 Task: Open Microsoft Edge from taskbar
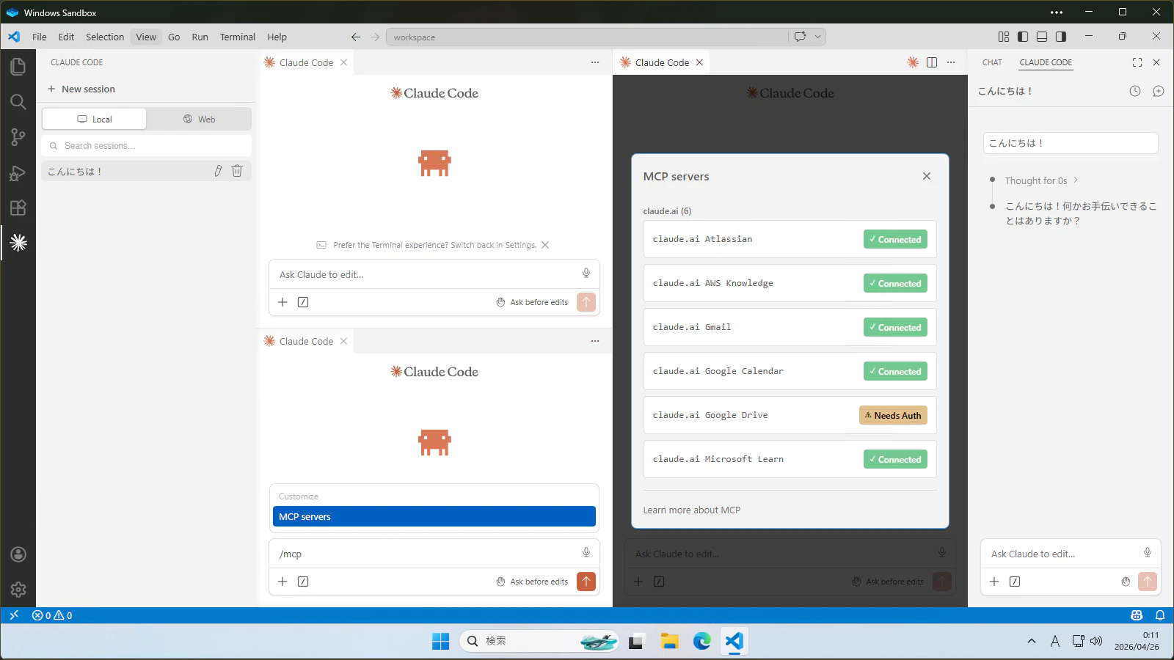coord(702,641)
